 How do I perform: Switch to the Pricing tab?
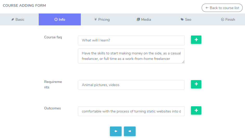click(102, 19)
